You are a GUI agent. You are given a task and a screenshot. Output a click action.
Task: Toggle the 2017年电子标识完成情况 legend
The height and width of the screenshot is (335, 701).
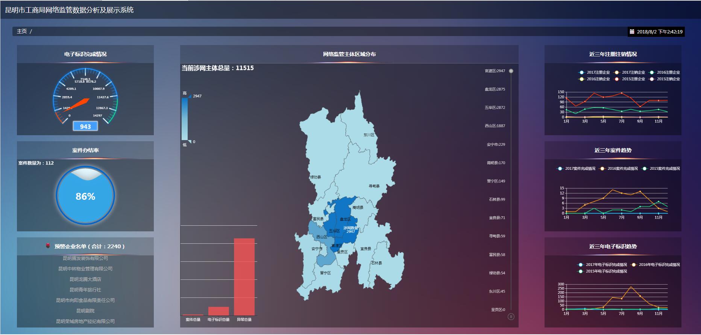[x=602, y=265]
